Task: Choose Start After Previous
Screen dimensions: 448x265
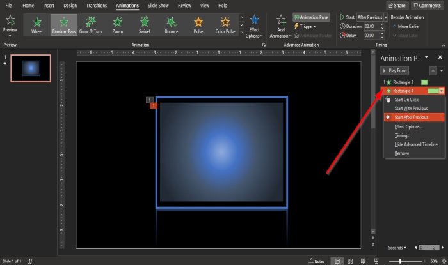Action: pyautogui.click(x=414, y=117)
